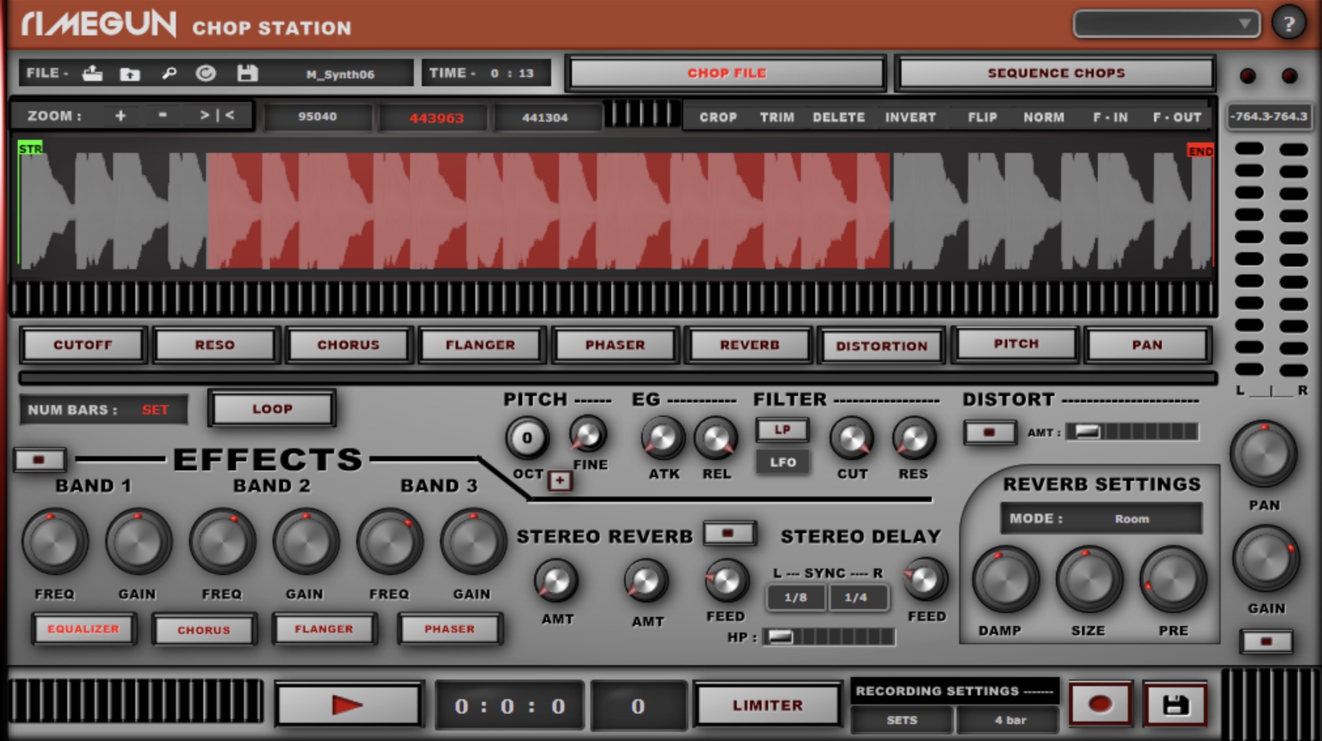Click the green STR start marker
Screen dimensions: 1322x741
pyautogui.click(x=30, y=148)
